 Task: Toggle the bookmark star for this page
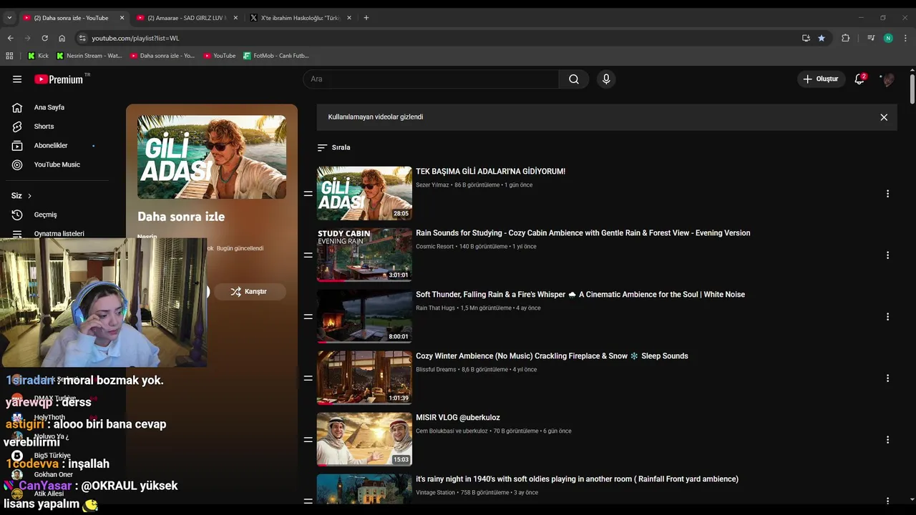pyautogui.click(x=822, y=38)
